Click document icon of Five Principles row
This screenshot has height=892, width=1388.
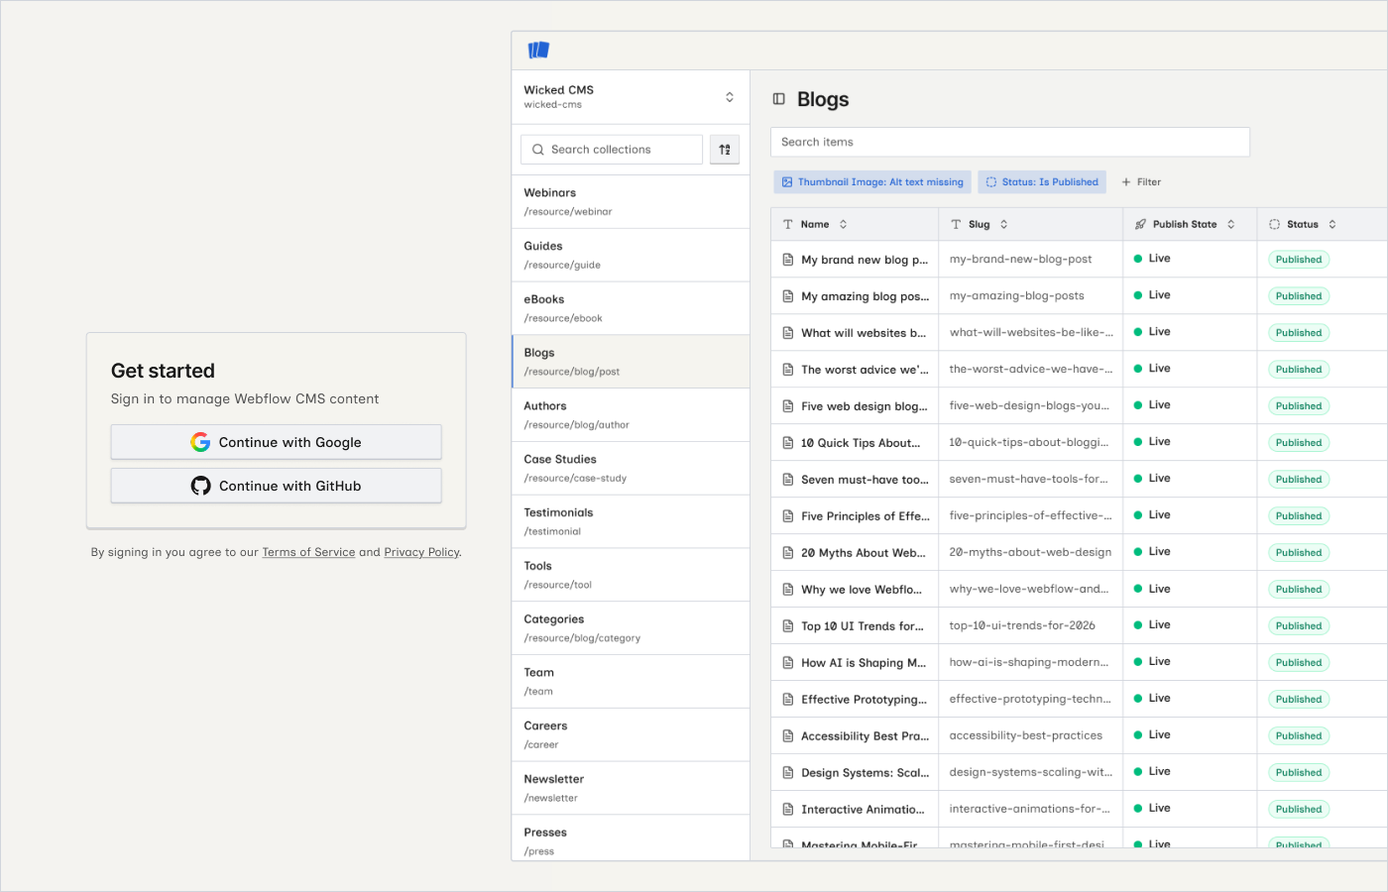[788, 516]
